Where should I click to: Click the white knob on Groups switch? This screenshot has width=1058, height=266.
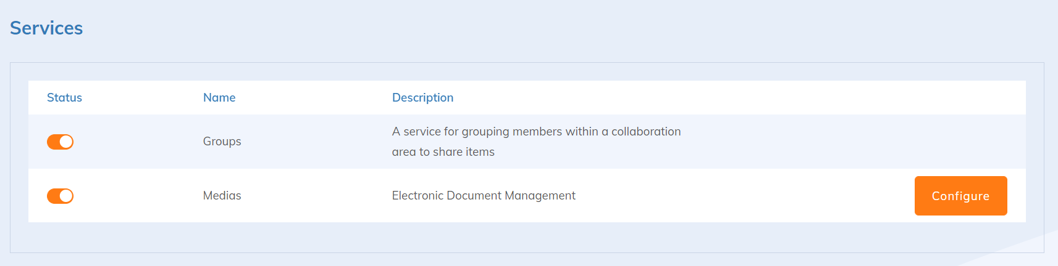coord(66,142)
